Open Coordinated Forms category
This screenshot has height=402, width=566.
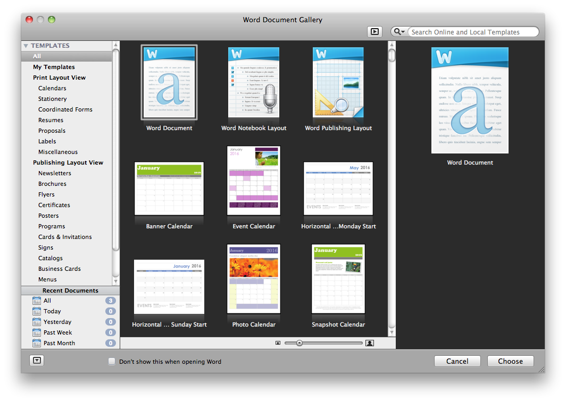(65, 109)
